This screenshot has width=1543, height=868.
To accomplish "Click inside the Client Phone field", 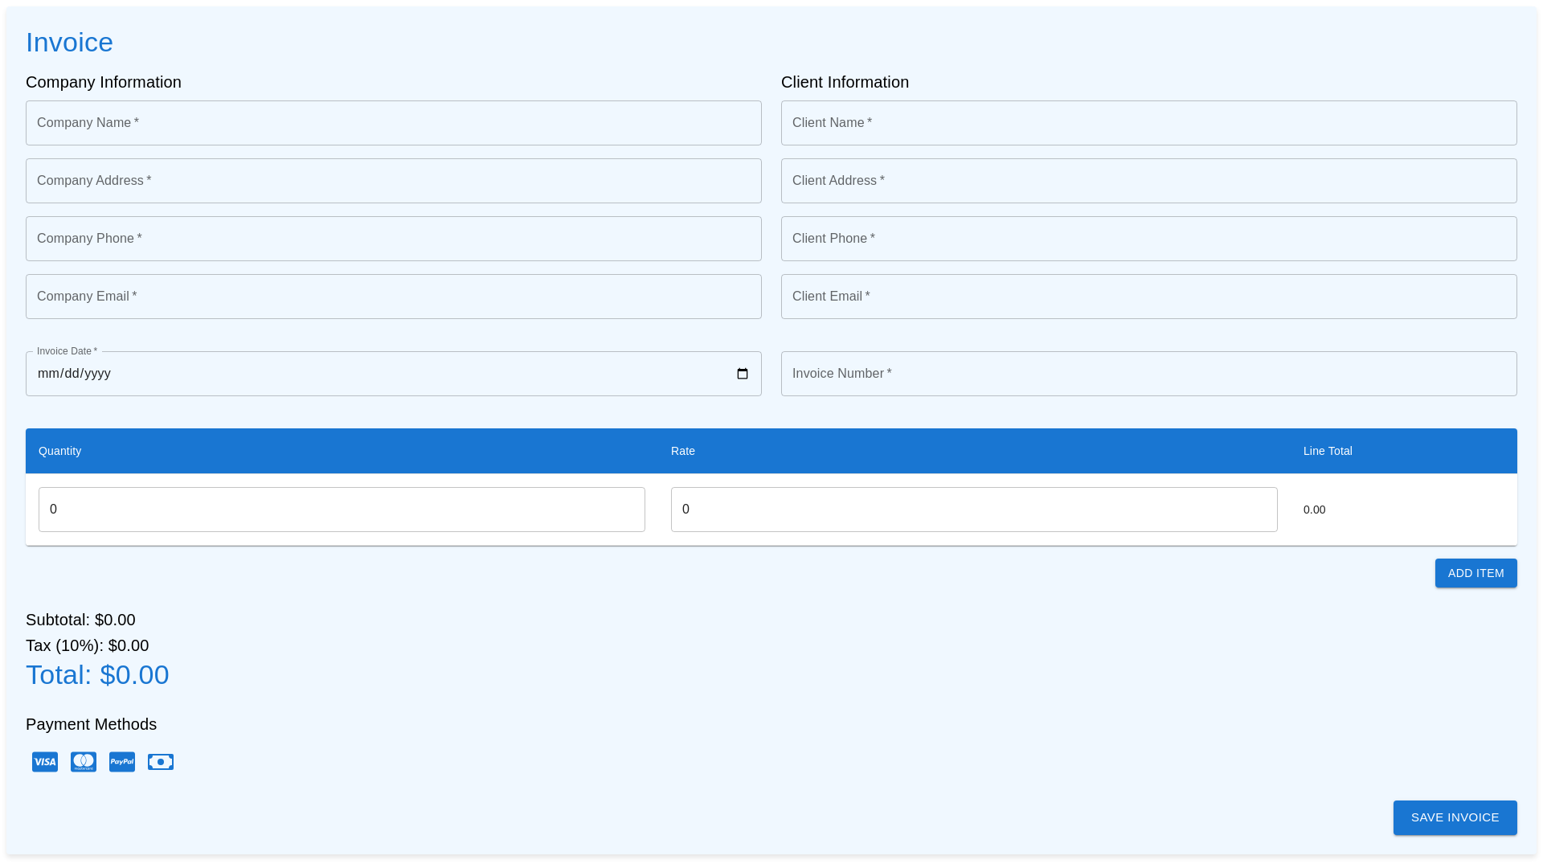I will 1148,238.
